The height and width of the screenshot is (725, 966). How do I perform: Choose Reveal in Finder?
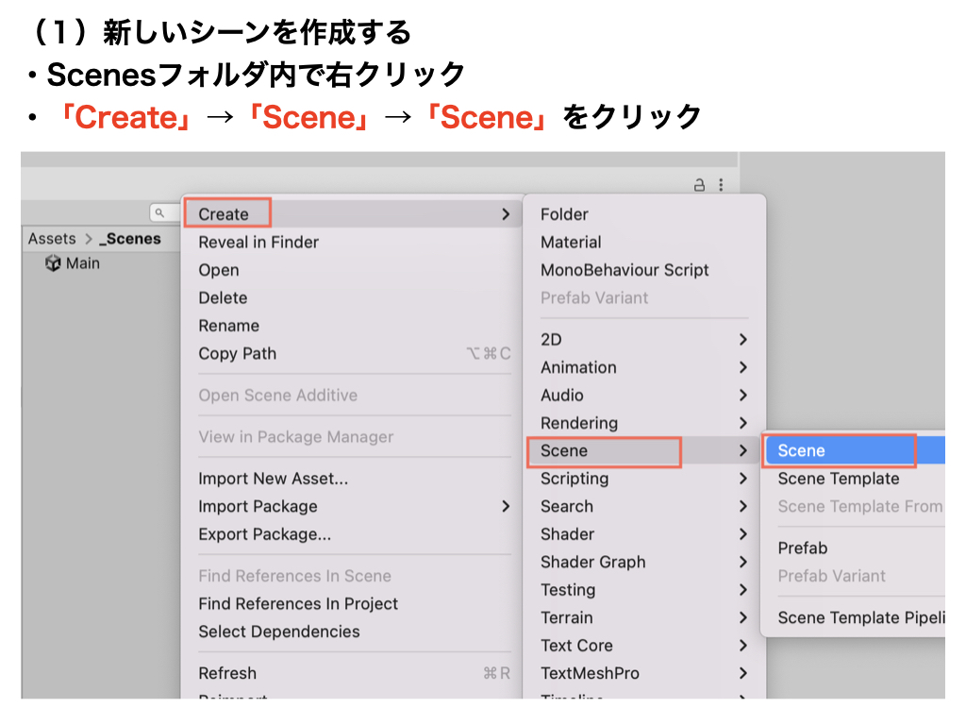point(258,243)
